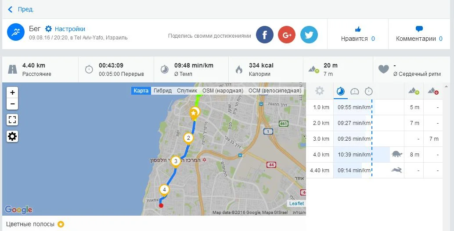Click the gold star next to Цветные полосы
Image resolution: width=454 pixels, height=231 pixels.
point(61,224)
